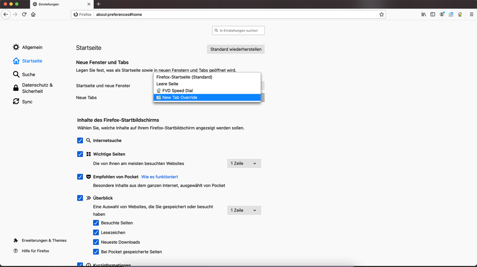Focus the In Einstellungen suchen field
This screenshot has height=267, width=477.
click(238, 30)
